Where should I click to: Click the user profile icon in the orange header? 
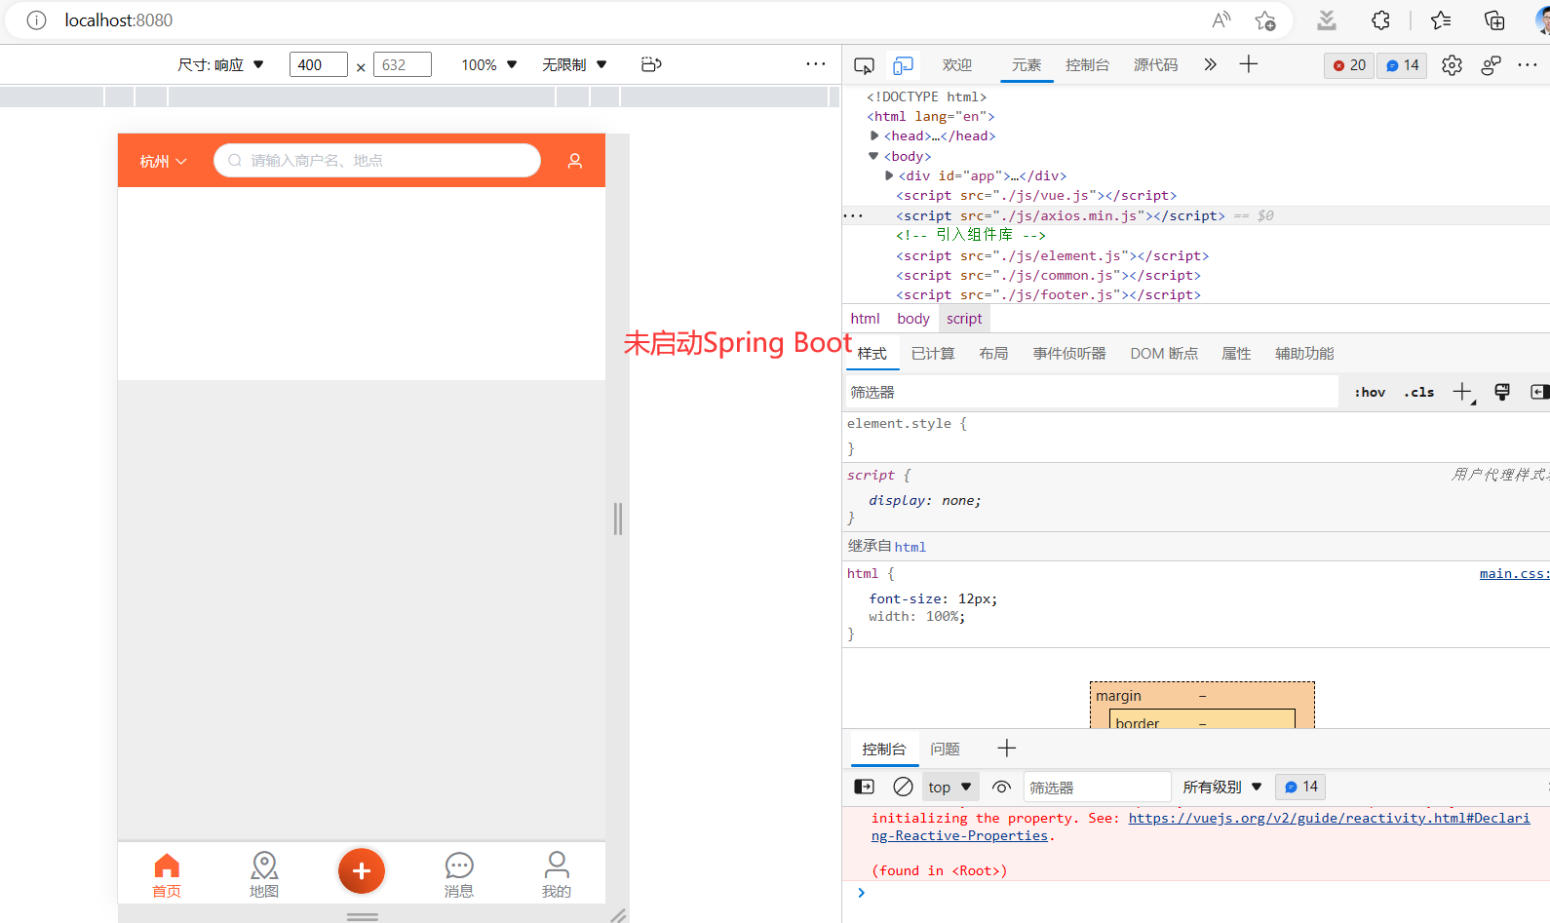(575, 161)
